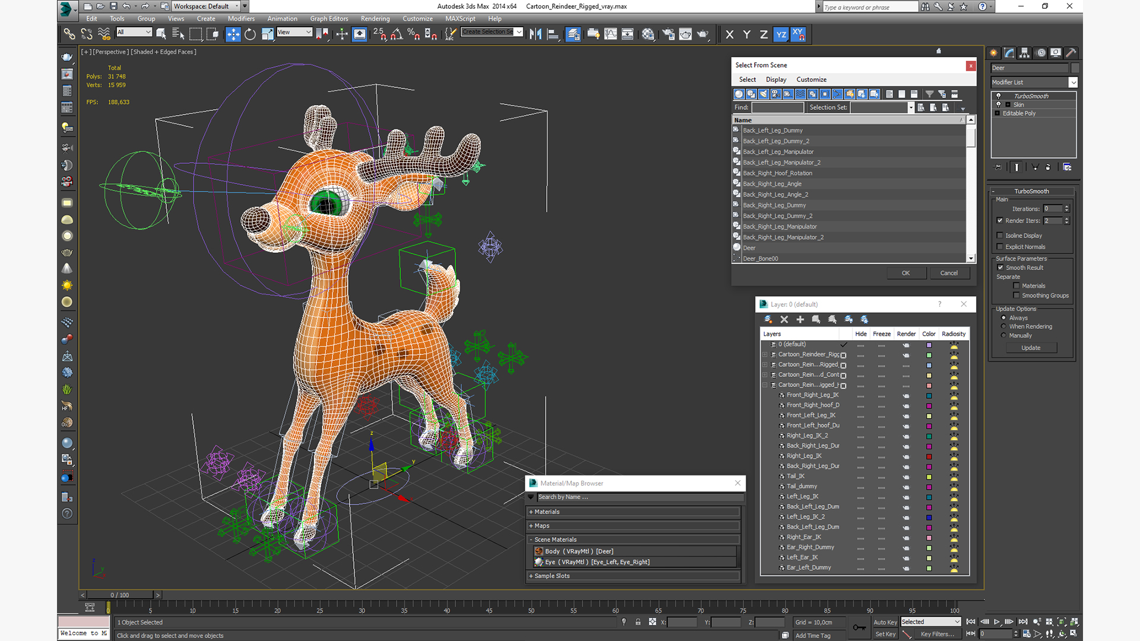Expand the Skin modifier sub-objects
The height and width of the screenshot is (641, 1140).
[x=1008, y=104]
